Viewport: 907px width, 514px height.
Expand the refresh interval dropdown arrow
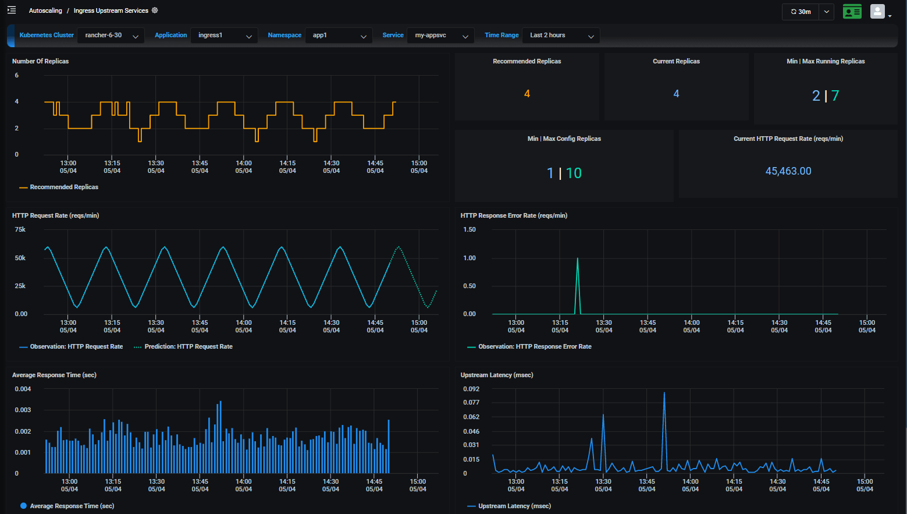click(827, 12)
